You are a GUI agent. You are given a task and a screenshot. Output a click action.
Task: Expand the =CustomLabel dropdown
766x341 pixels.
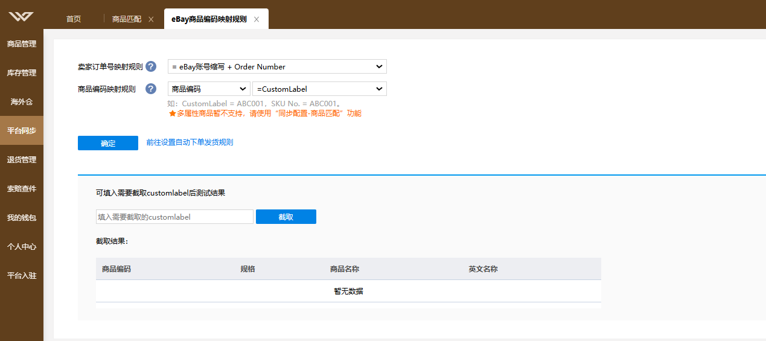[319, 89]
